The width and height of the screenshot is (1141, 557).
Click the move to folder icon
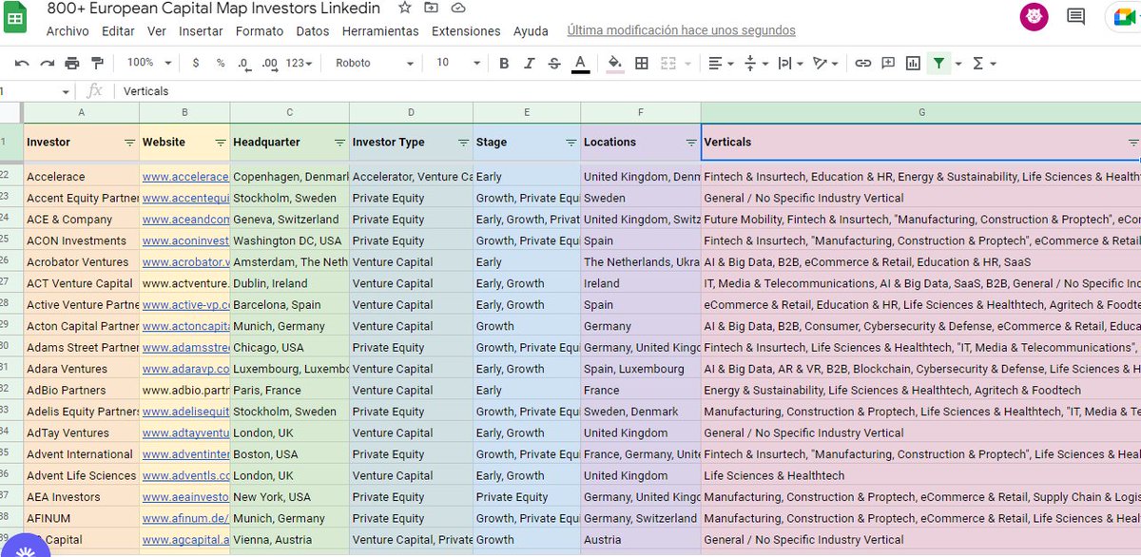pos(432,9)
